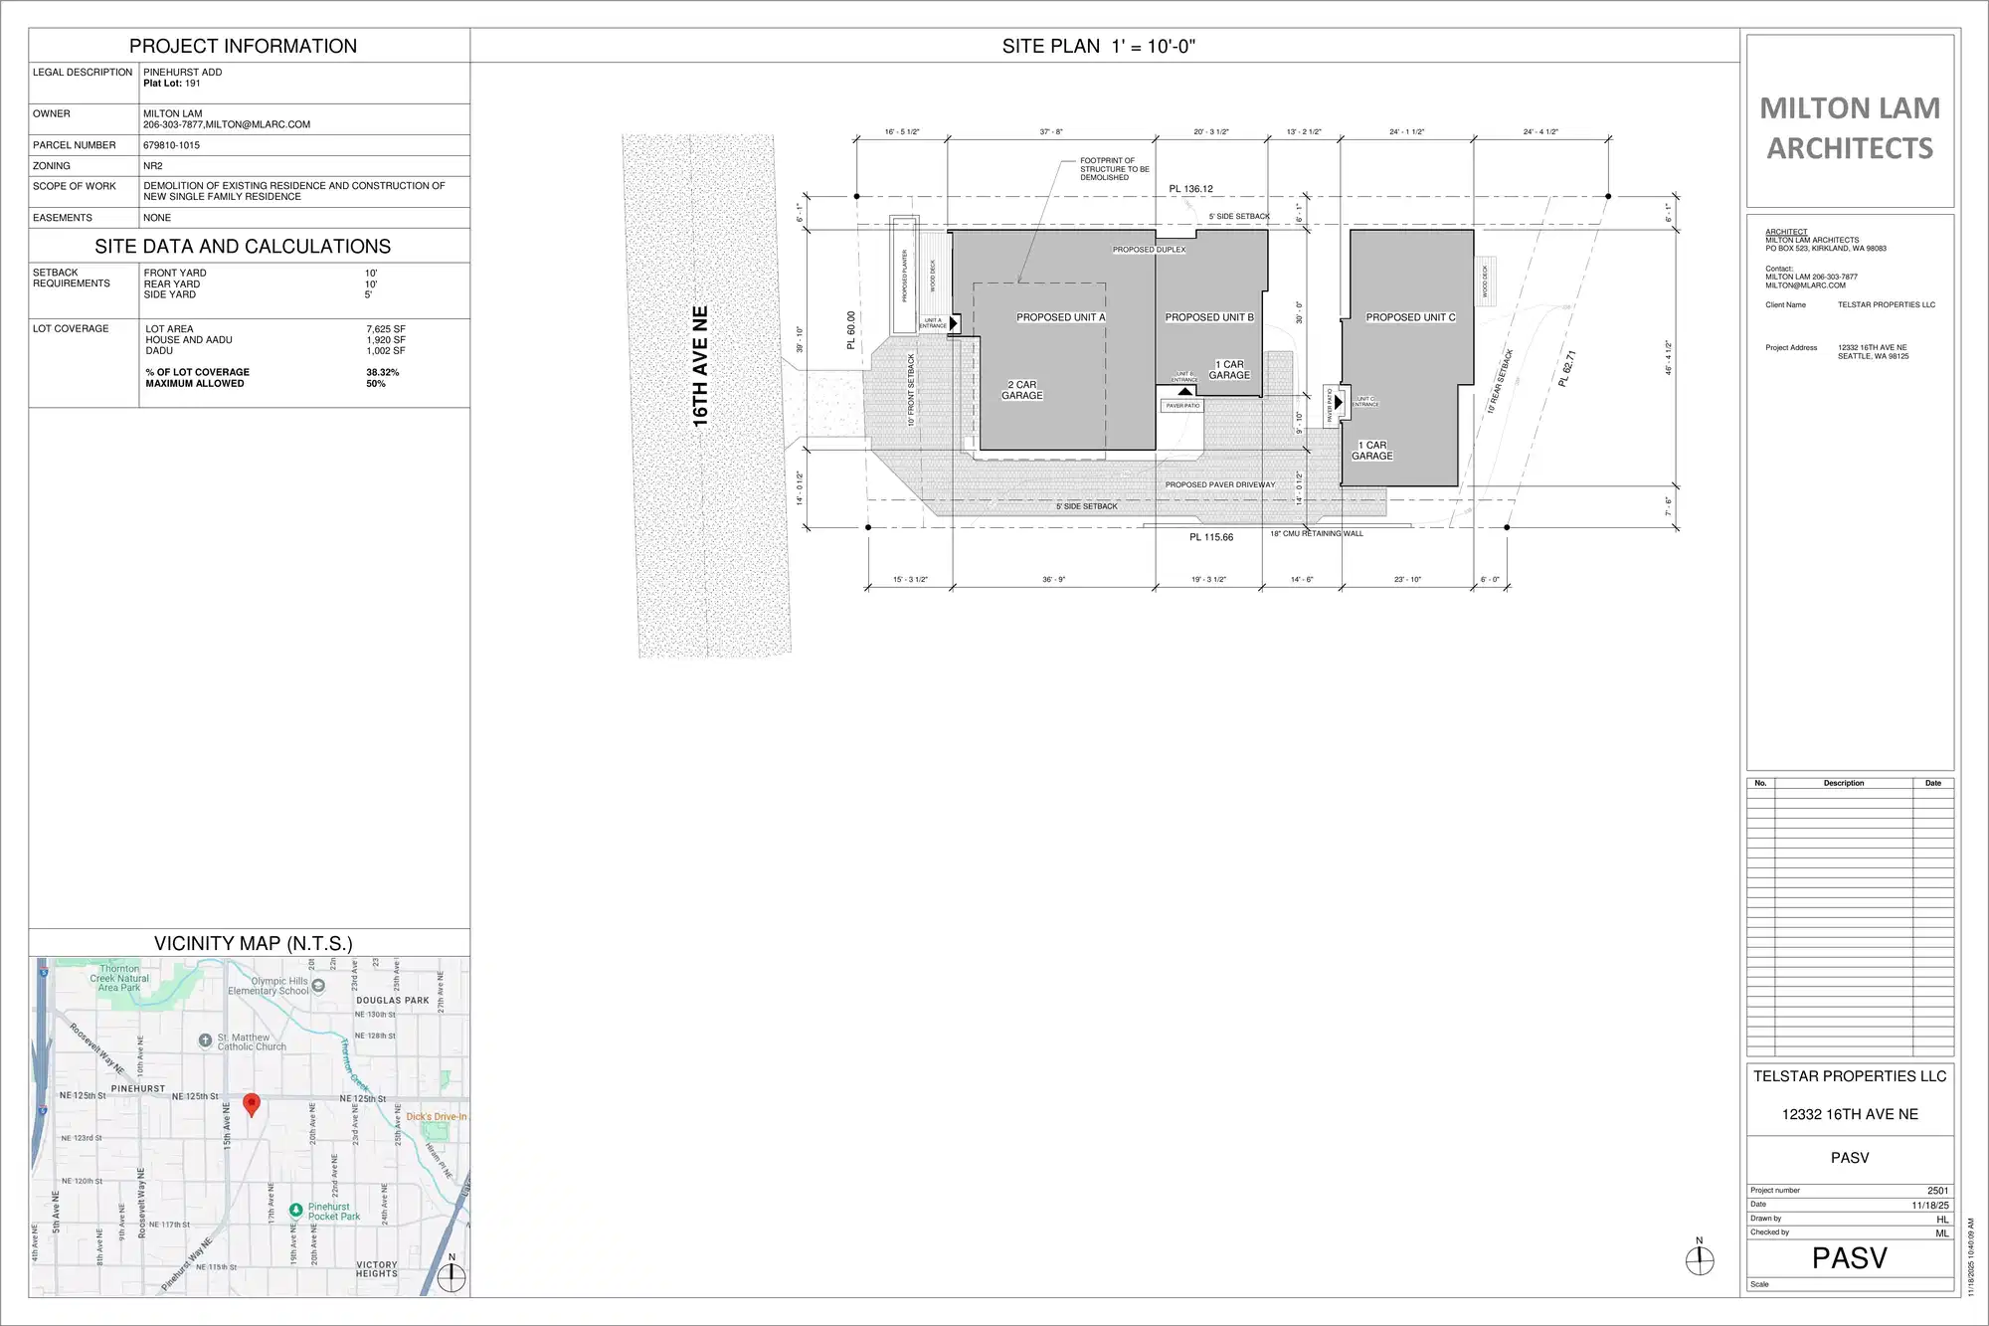Image resolution: width=1989 pixels, height=1326 pixels.
Task: Click the Olympic Hills Elementary School map marker
Action: tap(318, 986)
